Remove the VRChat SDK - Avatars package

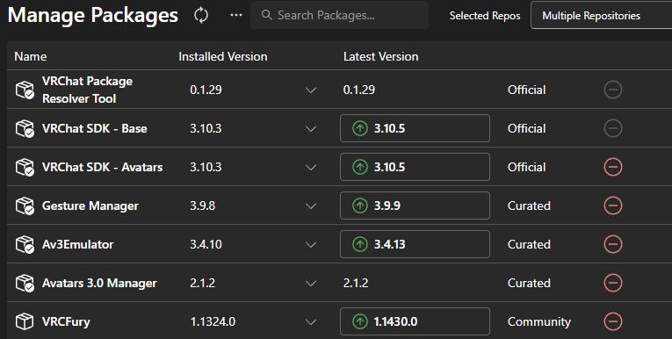tap(613, 167)
